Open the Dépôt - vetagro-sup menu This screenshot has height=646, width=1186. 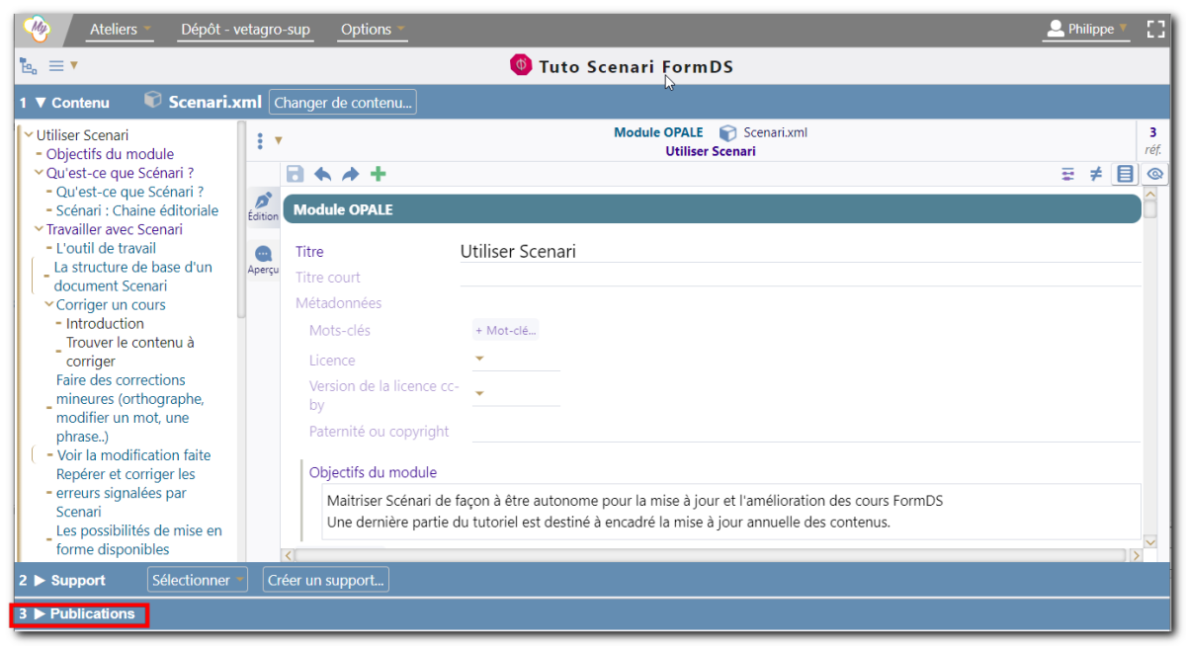(245, 30)
